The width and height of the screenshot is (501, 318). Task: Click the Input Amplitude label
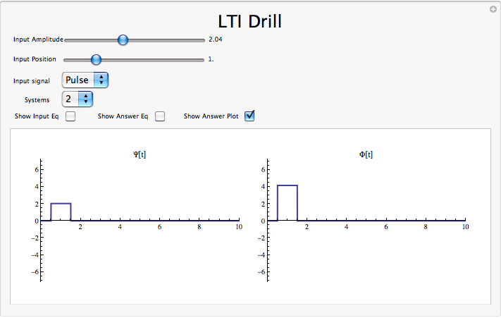click(38, 40)
